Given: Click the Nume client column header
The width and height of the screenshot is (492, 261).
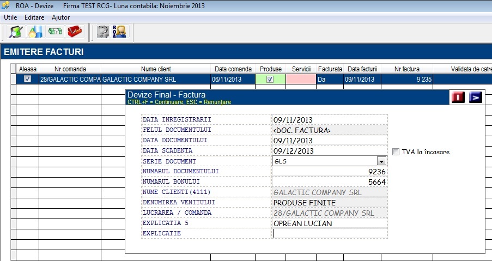Looking at the screenshot, I should pyautogui.click(x=156, y=69).
